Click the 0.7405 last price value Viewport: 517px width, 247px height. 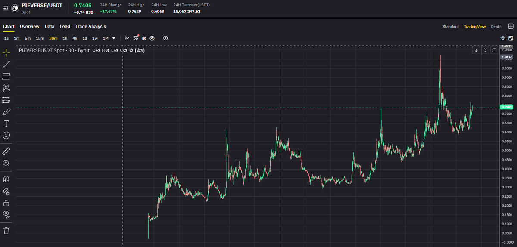[83, 6]
